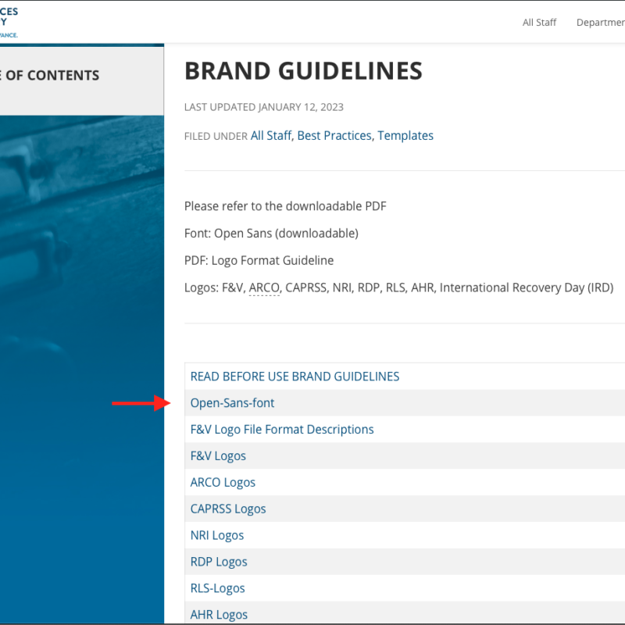Expand the Table of Contents panel
Screen dimensions: 625x625
coord(50,76)
